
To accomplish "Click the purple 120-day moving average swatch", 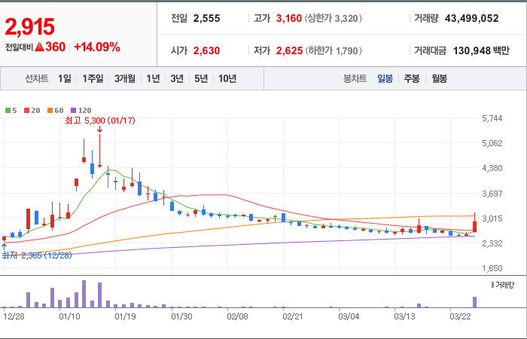I will point(74,110).
